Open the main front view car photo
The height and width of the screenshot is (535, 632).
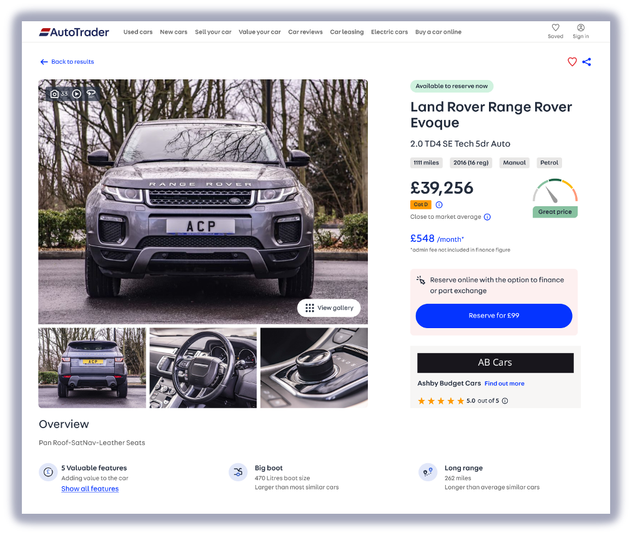[x=203, y=202]
